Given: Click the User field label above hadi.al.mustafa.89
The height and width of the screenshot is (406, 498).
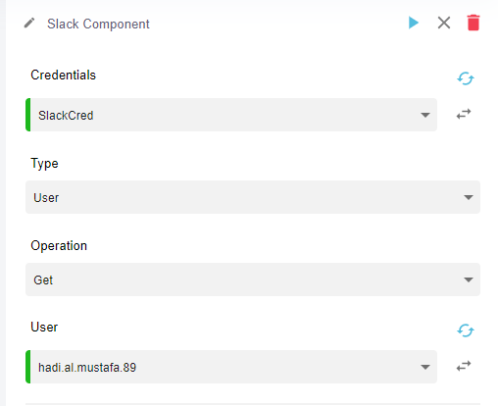Looking at the screenshot, I should (44, 328).
